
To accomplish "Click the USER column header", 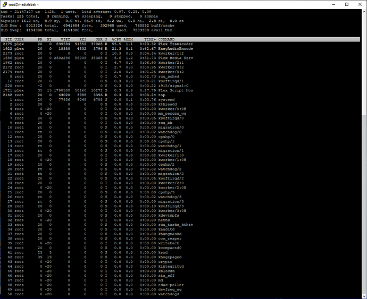I will pyautogui.click(x=19, y=39).
